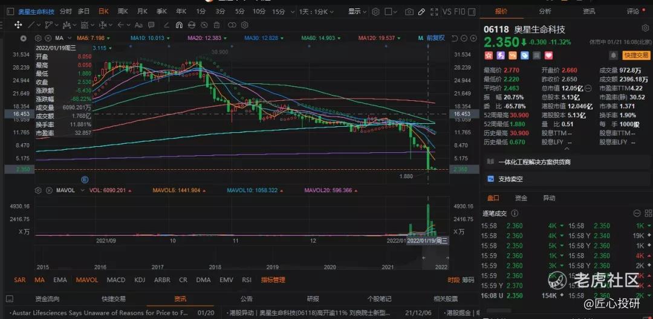Screen dimensions: 653x319
Task: Click the 快捷交易 orange button
Action: (x=636, y=56)
